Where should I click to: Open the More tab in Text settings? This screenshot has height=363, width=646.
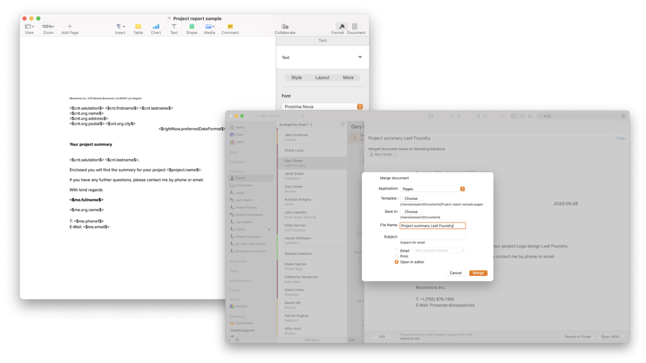coord(348,77)
